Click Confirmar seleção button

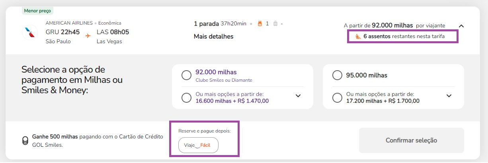(x=411, y=140)
